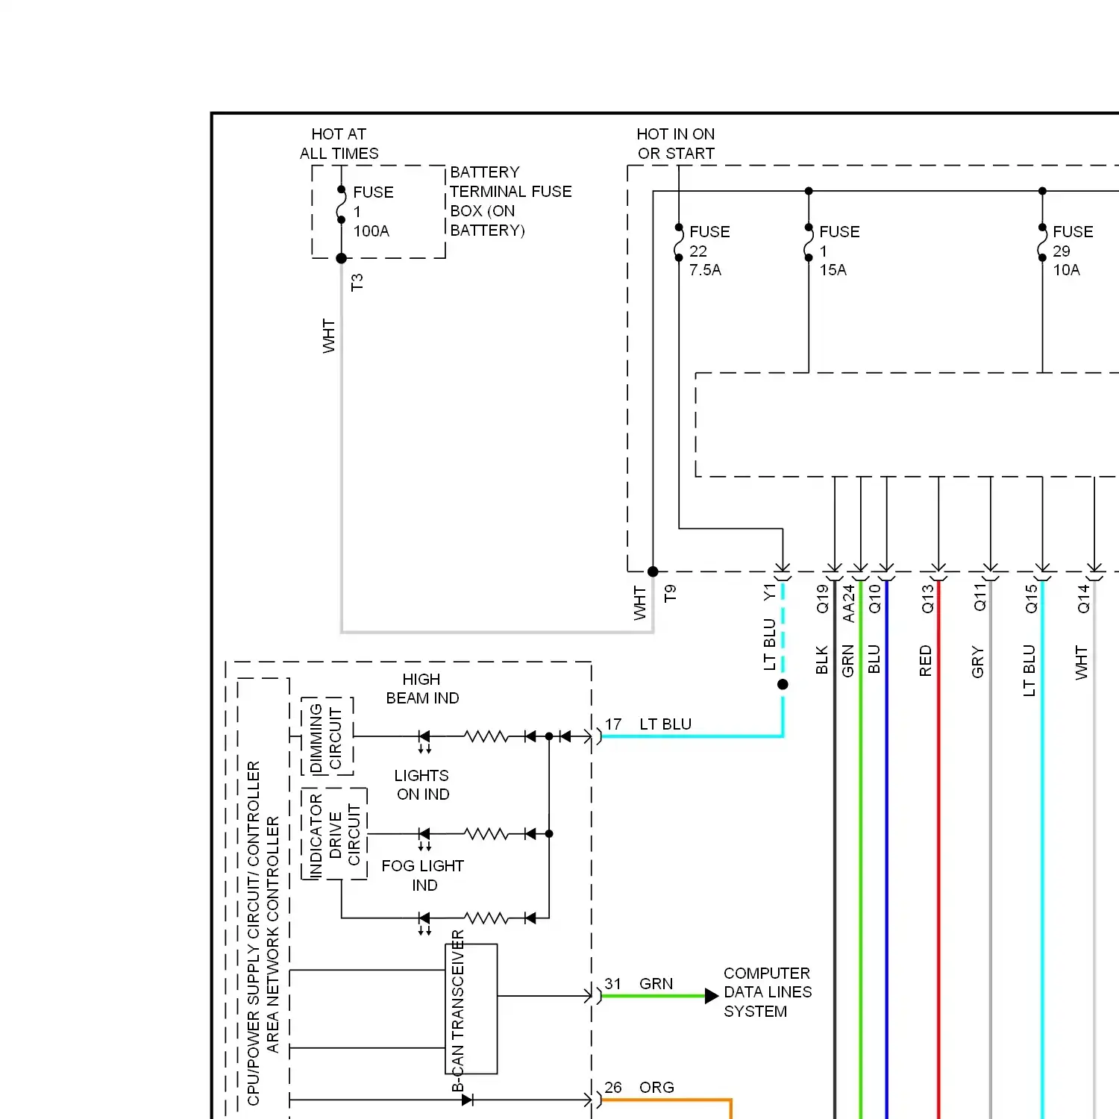Select the GRY wire color label
The width and height of the screenshot is (1119, 1119).
[x=978, y=662]
